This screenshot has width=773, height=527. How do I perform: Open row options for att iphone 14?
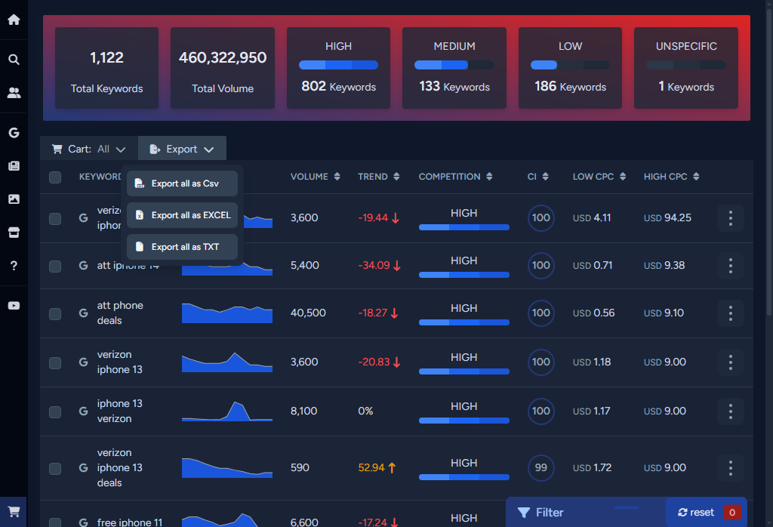click(x=730, y=266)
